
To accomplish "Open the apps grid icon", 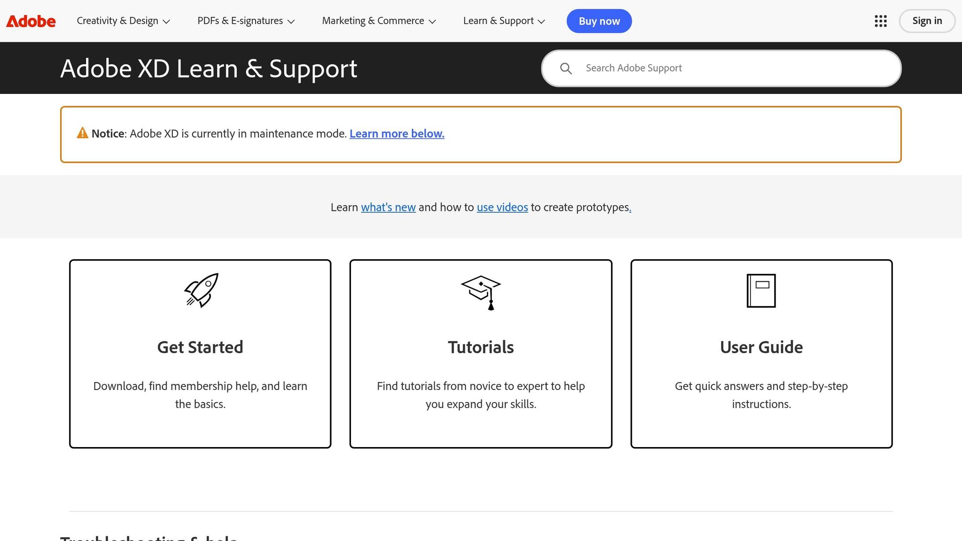I will [x=881, y=21].
